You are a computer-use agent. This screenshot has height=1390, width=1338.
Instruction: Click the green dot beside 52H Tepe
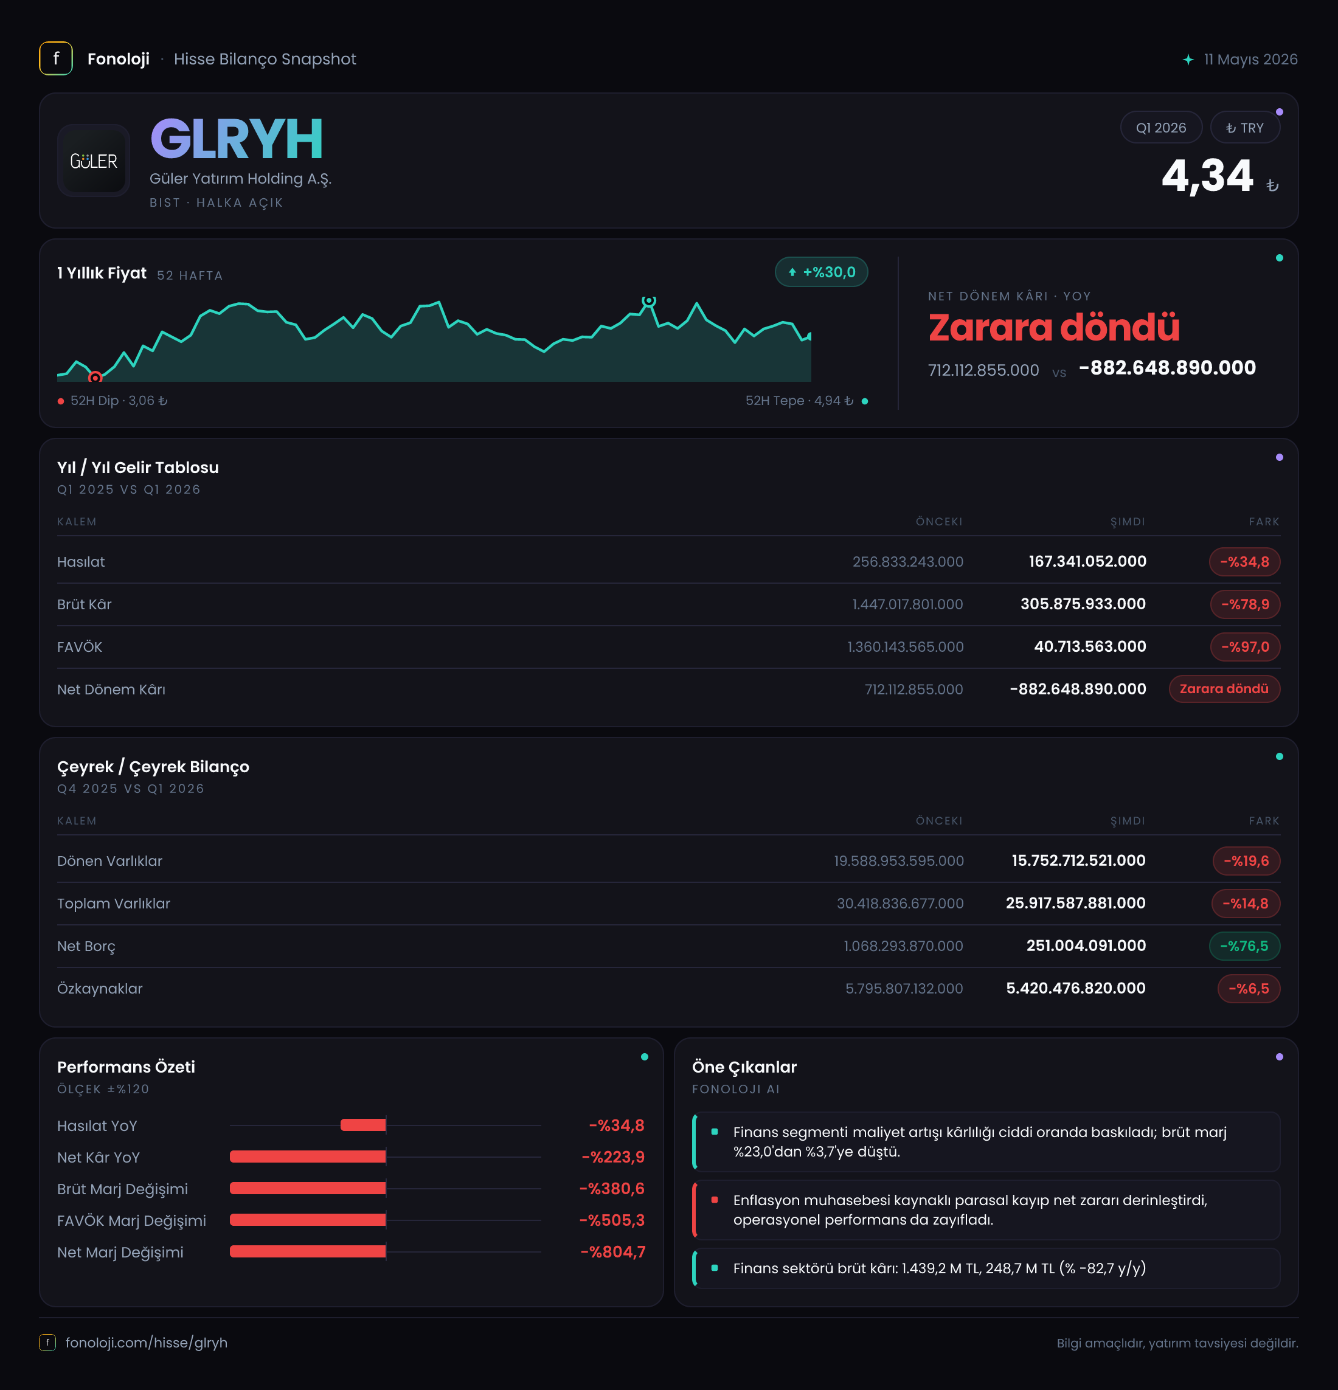coord(864,401)
